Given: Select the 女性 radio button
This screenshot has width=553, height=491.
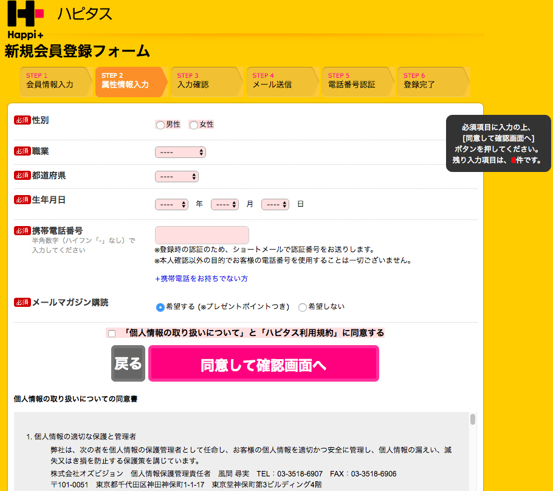Looking at the screenshot, I should 194,125.
